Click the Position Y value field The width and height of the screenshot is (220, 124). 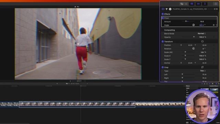pos(205,45)
